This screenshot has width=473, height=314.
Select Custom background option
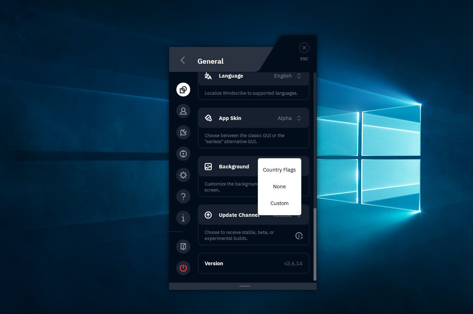tap(279, 203)
